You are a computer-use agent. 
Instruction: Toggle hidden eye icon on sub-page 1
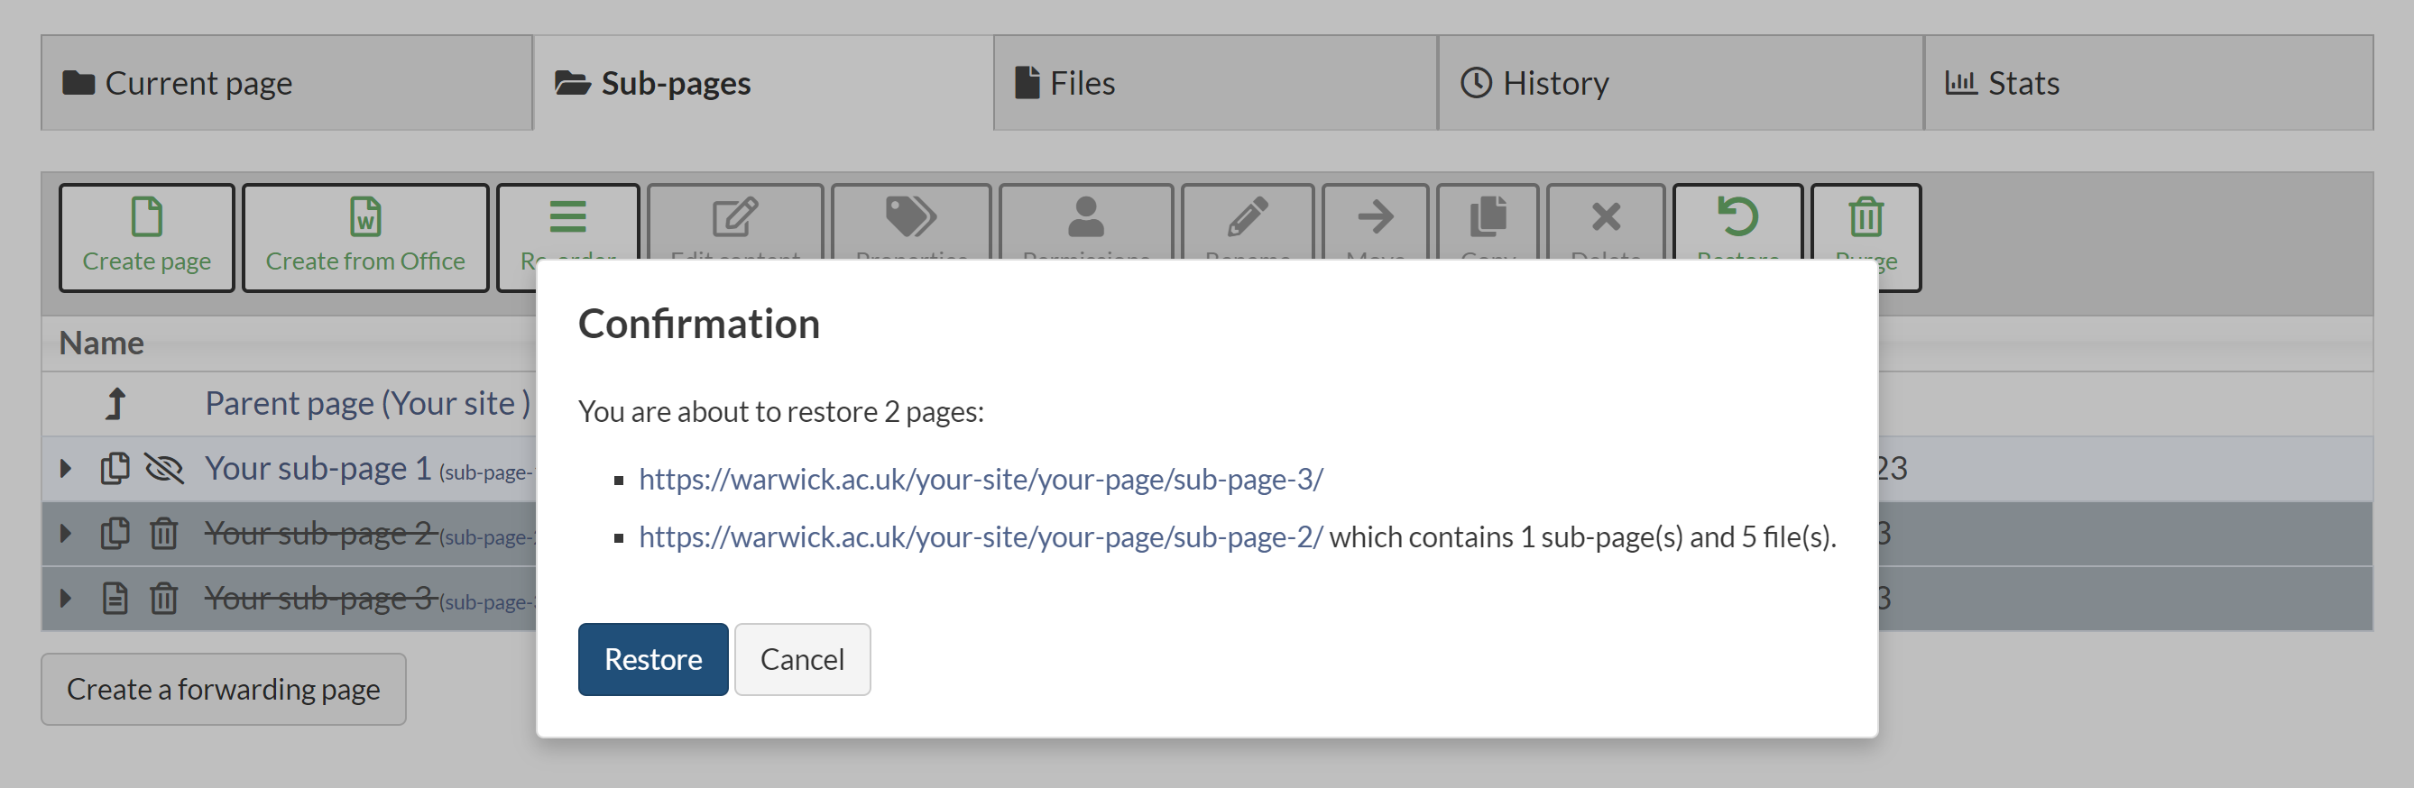[x=164, y=468]
